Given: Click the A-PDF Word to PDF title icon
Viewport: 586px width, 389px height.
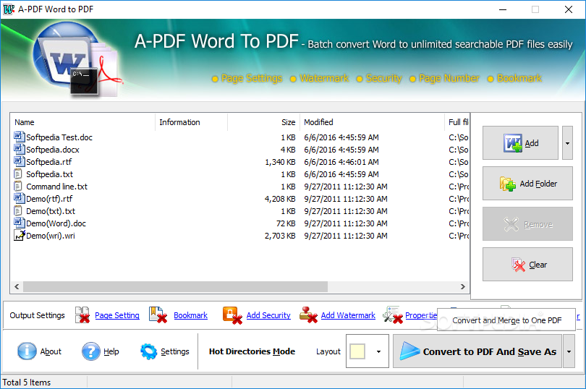Looking at the screenshot, I should click(8, 9).
